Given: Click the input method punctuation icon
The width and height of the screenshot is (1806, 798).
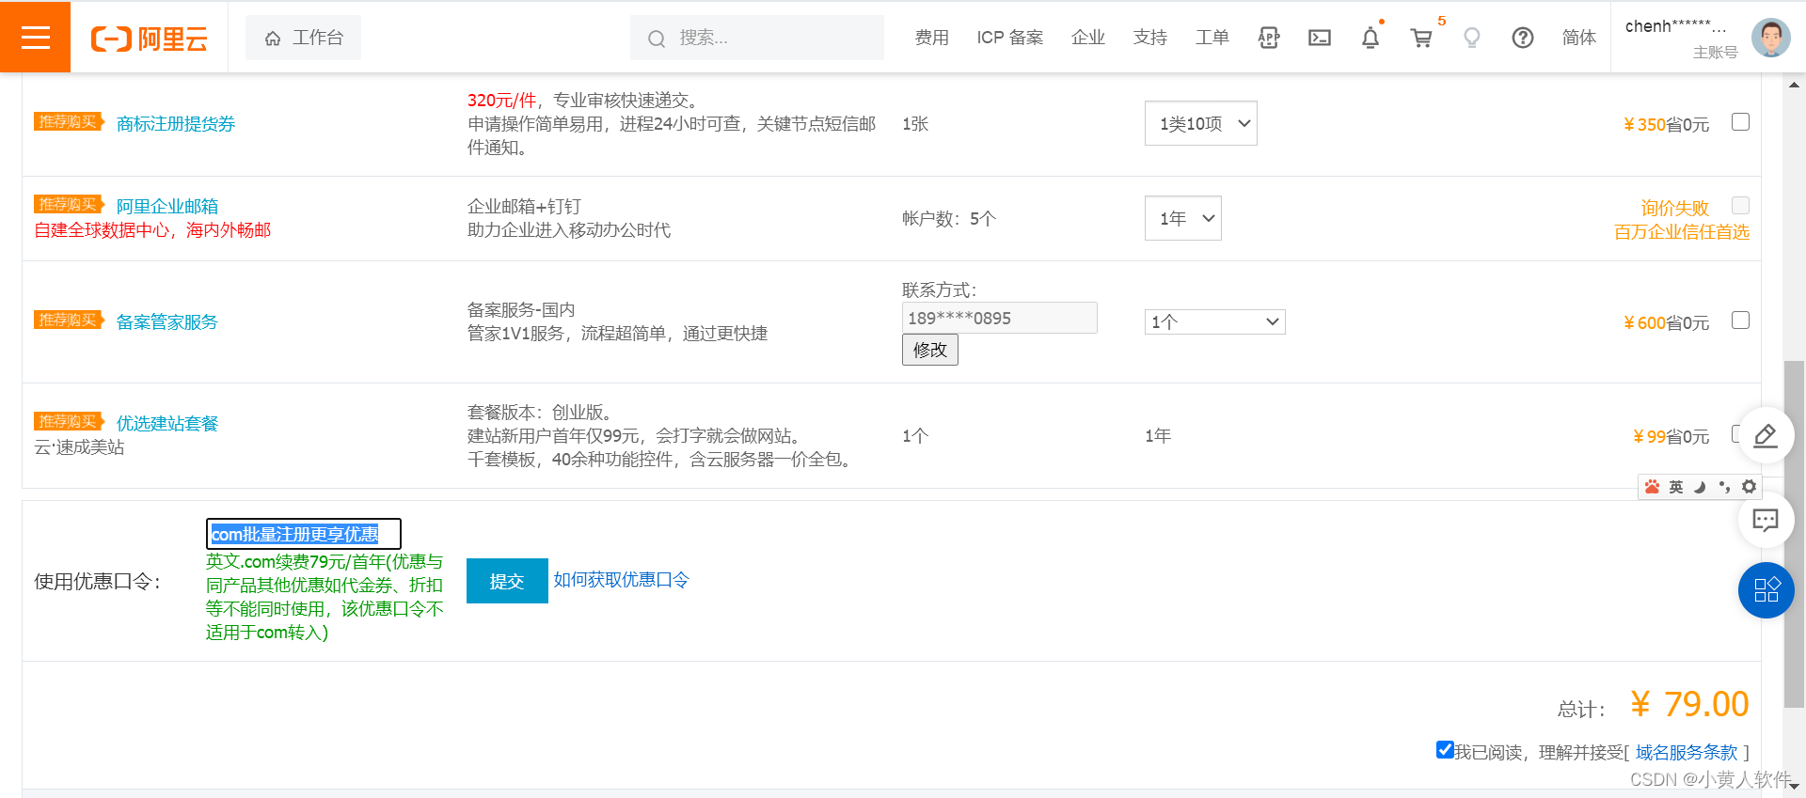Looking at the screenshot, I should click(x=1724, y=487).
